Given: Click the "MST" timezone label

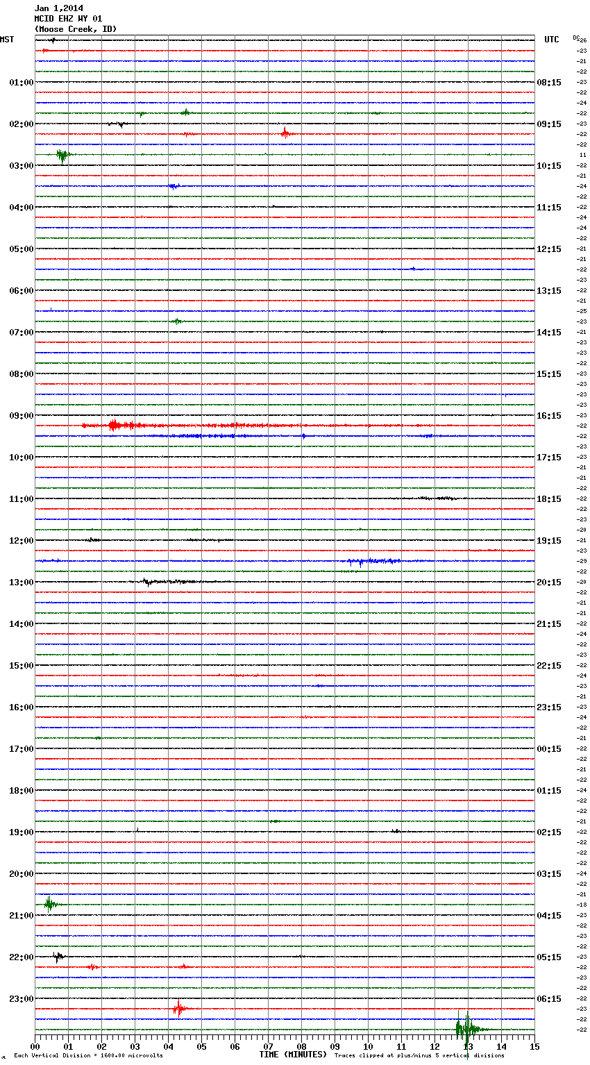Looking at the screenshot, I should click(x=7, y=40).
